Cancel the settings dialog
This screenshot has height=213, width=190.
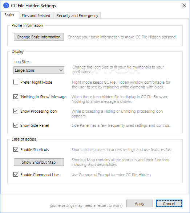click(x=169, y=204)
